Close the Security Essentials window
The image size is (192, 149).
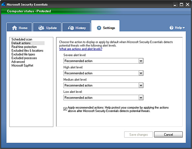188,5
